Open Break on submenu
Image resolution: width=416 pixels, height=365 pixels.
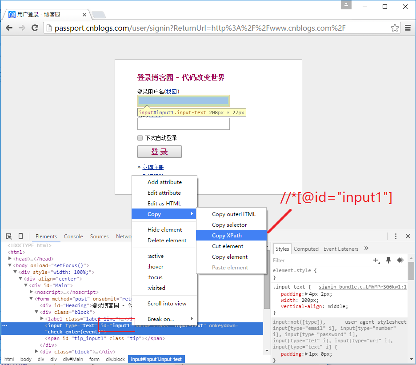pyautogui.click(x=164, y=319)
